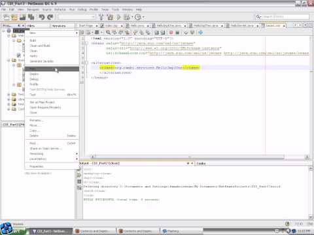The height and width of the screenshot is (235, 314).
Task: Click the Shift Line Right editor icon
Action: [x=163, y=33]
